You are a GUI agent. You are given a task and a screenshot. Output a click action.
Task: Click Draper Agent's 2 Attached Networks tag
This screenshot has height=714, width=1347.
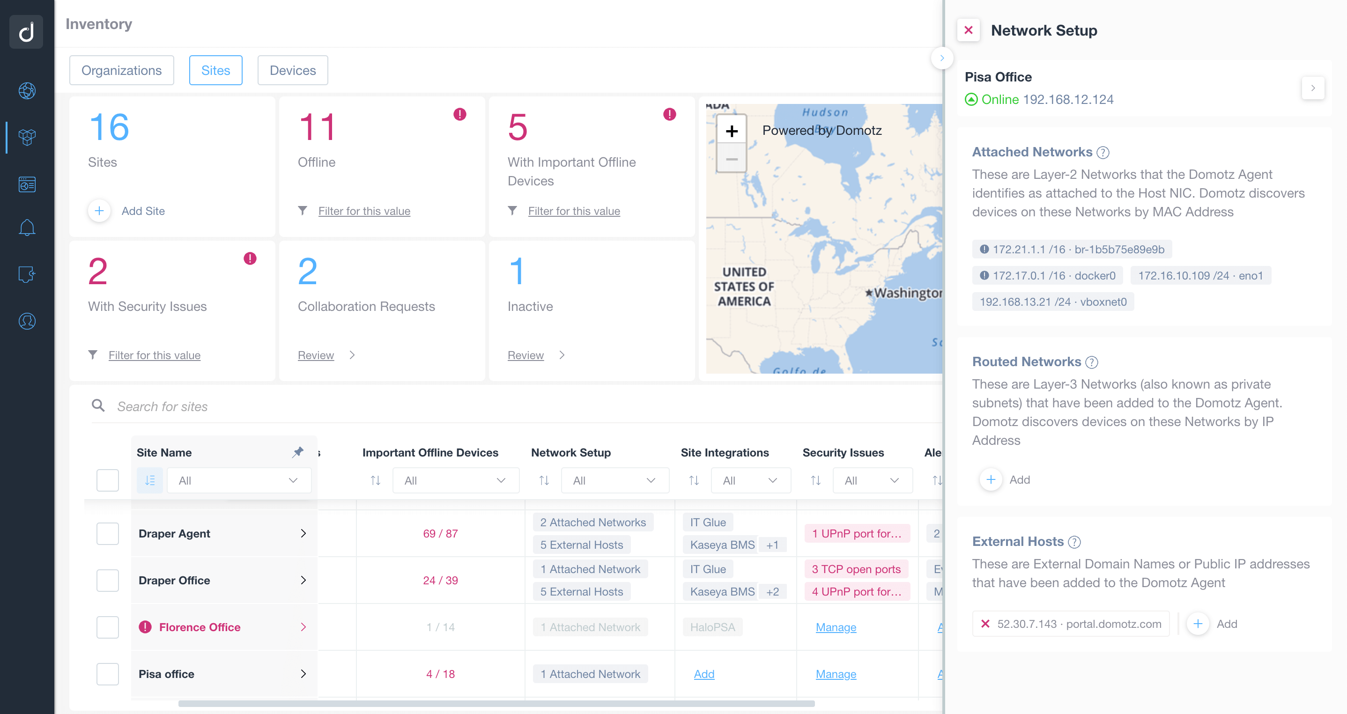(x=592, y=522)
